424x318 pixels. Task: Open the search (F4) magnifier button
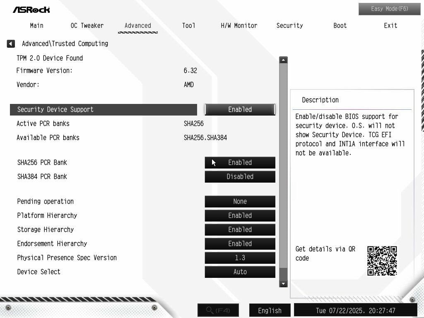pos(218,310)
